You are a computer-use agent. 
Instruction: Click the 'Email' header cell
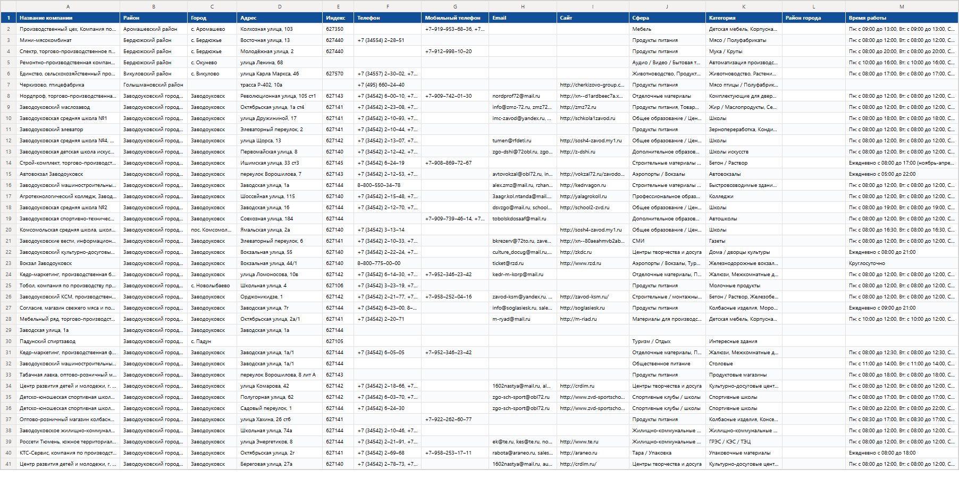[x=523, y=18]
